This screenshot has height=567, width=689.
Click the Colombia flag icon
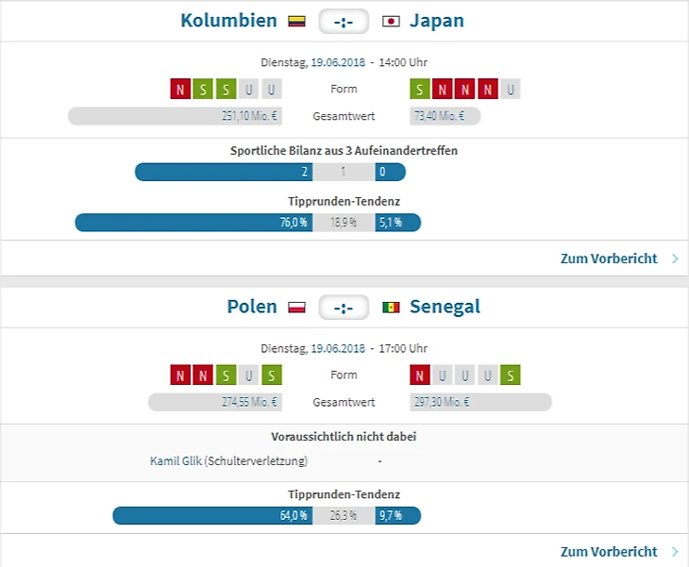click(x=296, y=21)
